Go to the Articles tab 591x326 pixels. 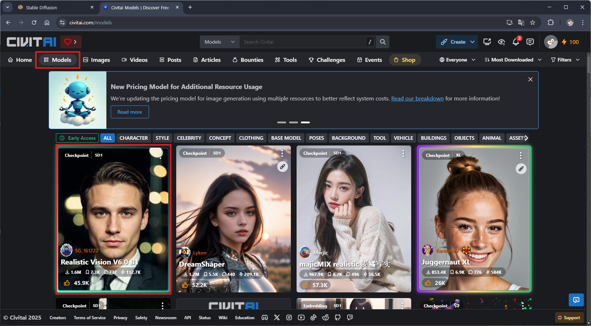coord(207,60)
